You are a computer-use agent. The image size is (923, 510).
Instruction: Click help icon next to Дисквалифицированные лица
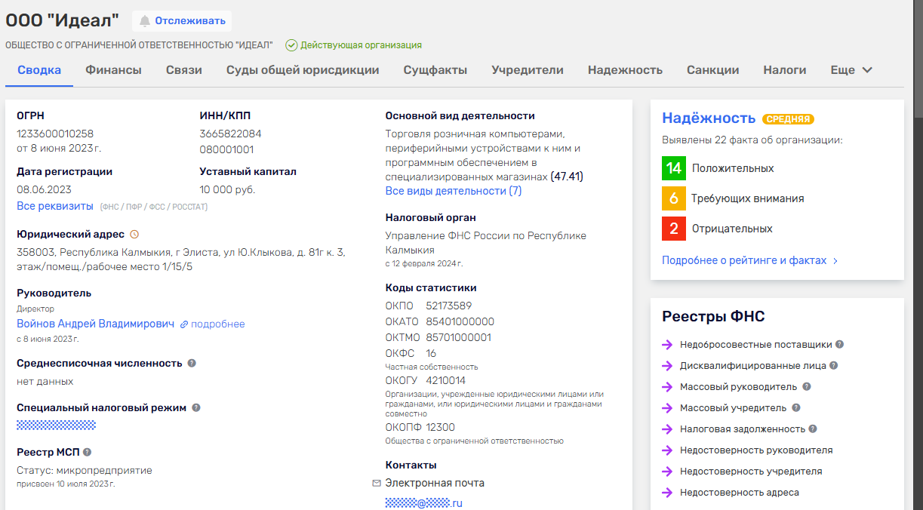coord(834,366)
